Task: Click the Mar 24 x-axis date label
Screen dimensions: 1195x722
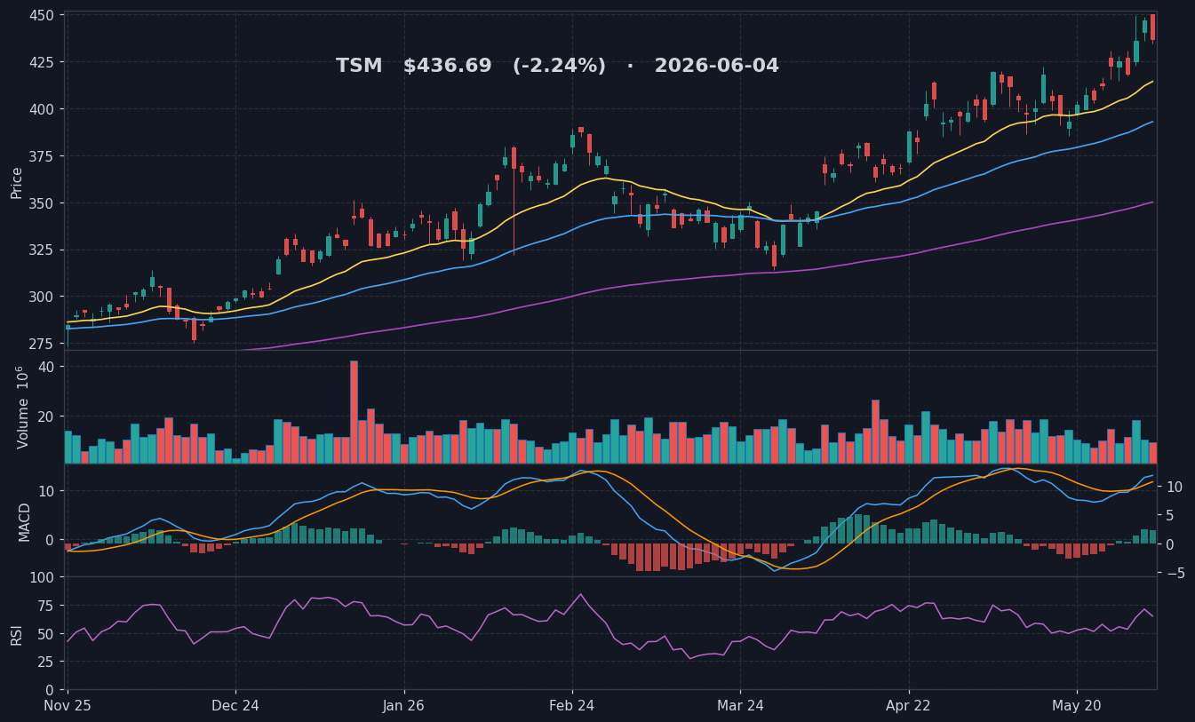Action: (740, 706)
